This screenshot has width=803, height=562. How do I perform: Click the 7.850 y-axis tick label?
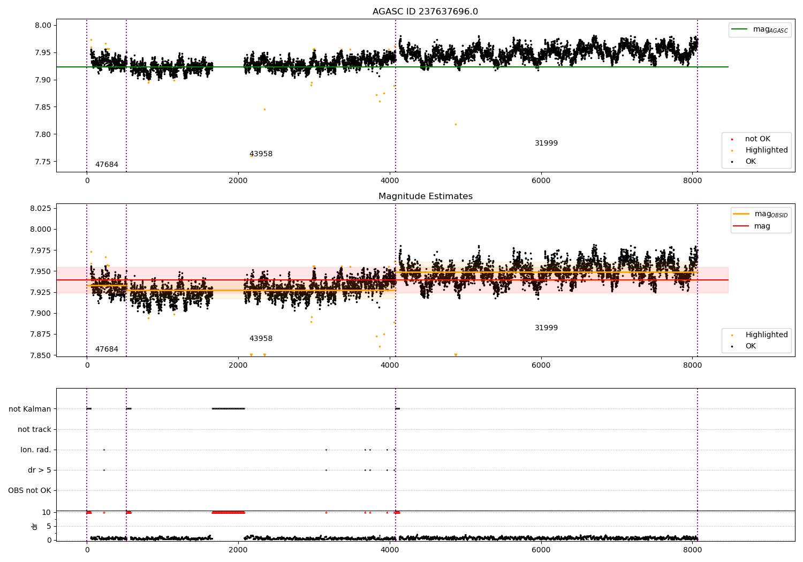point(41,355)
